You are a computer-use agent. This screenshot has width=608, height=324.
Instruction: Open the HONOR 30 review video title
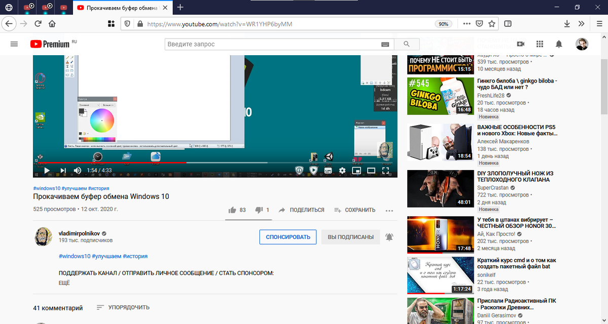pos(517,223)
